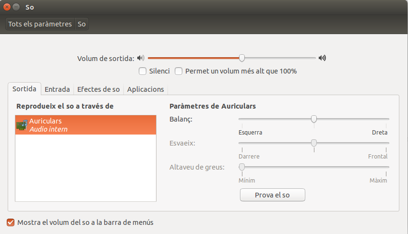408x234 pixels.
Task: Close the So settings window
Action: tap(7, 7)
